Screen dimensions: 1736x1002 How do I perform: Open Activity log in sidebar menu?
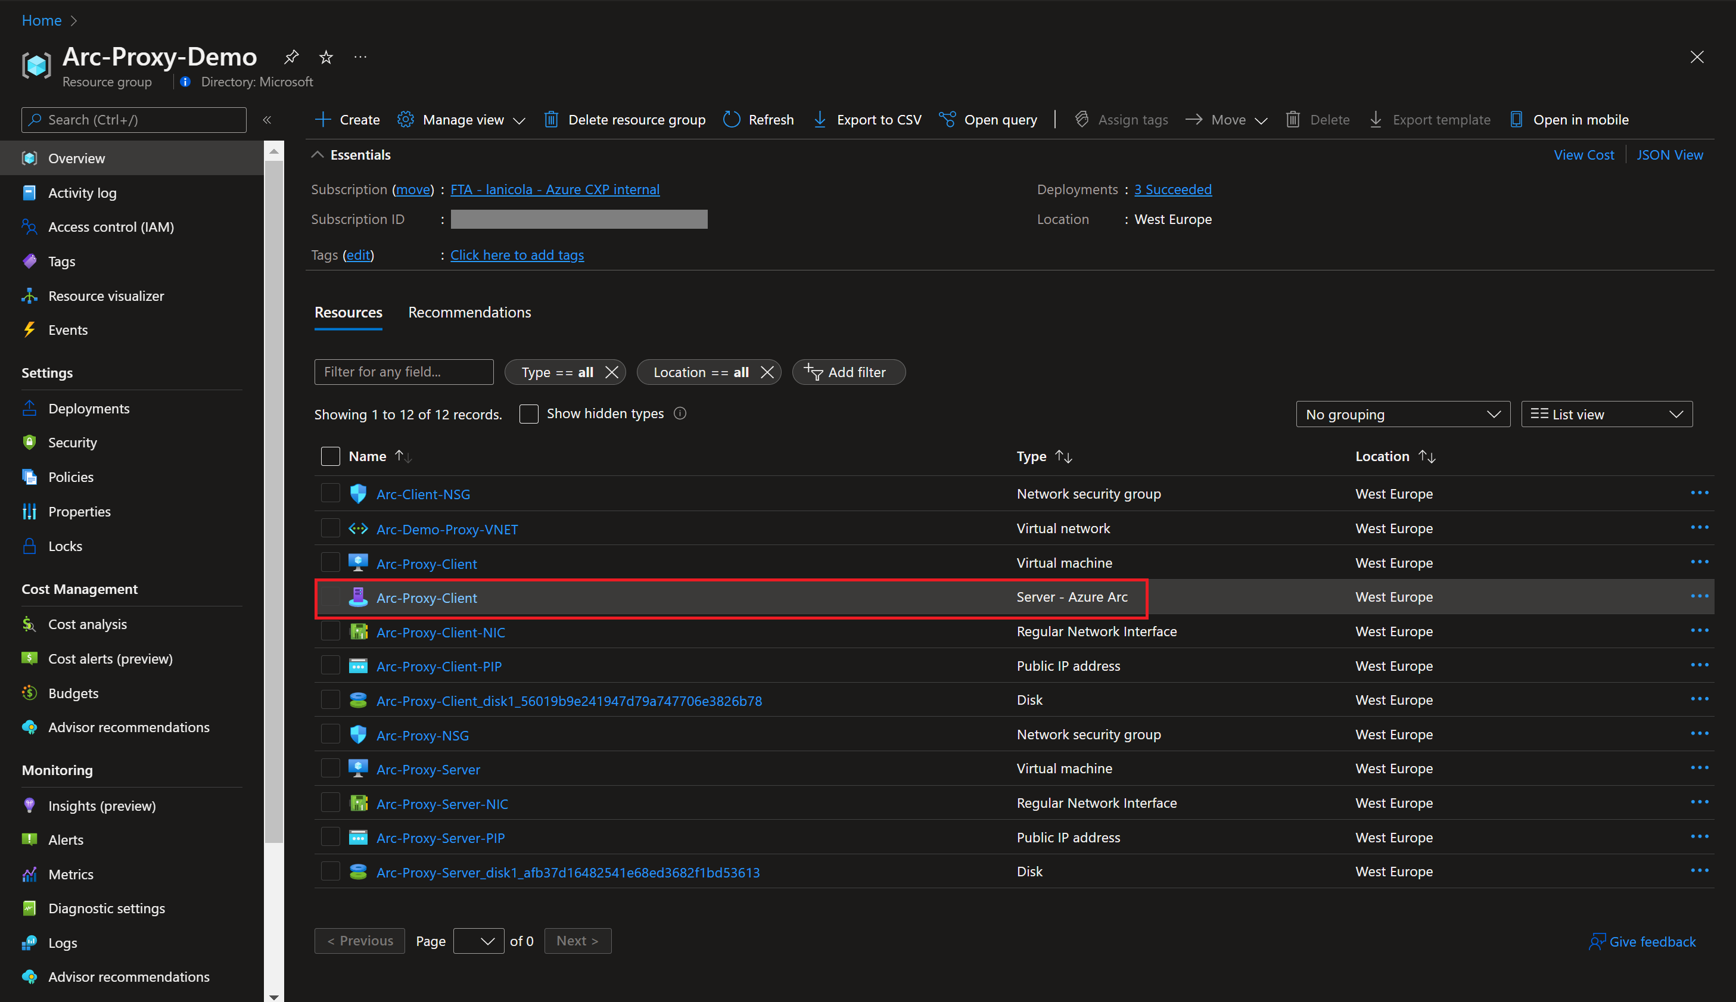[82, 192]
